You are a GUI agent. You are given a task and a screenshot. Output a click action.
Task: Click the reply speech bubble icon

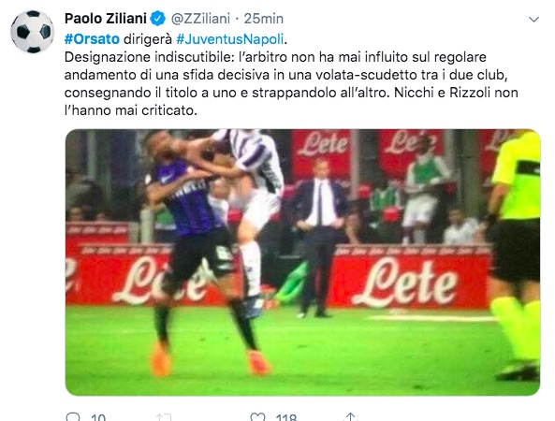tap(73, 416)
